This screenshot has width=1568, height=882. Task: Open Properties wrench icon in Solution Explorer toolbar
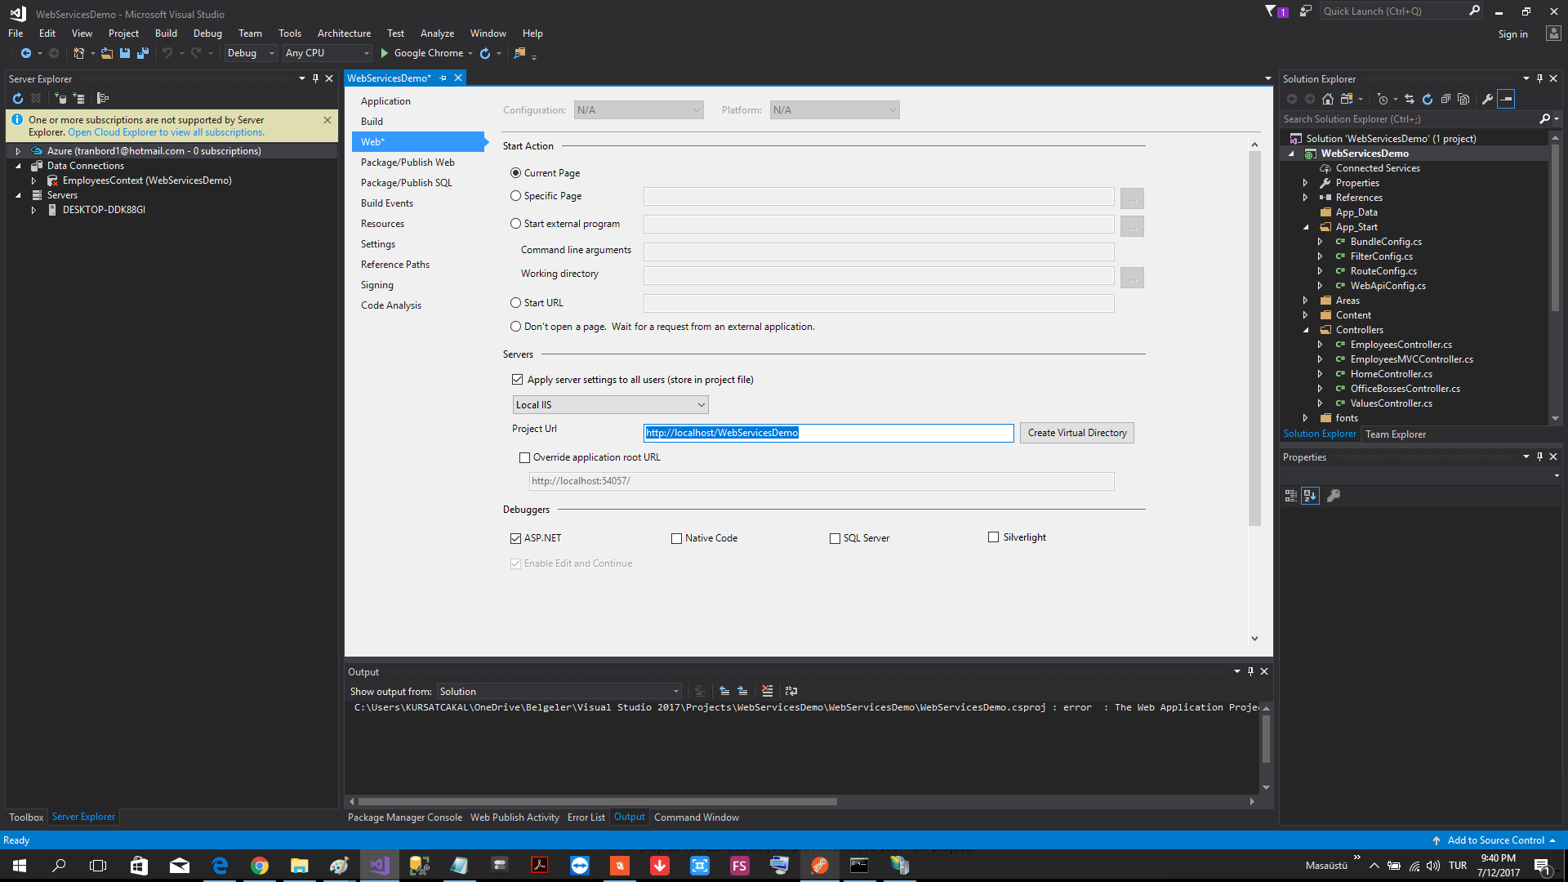[x=1488, y=99]
